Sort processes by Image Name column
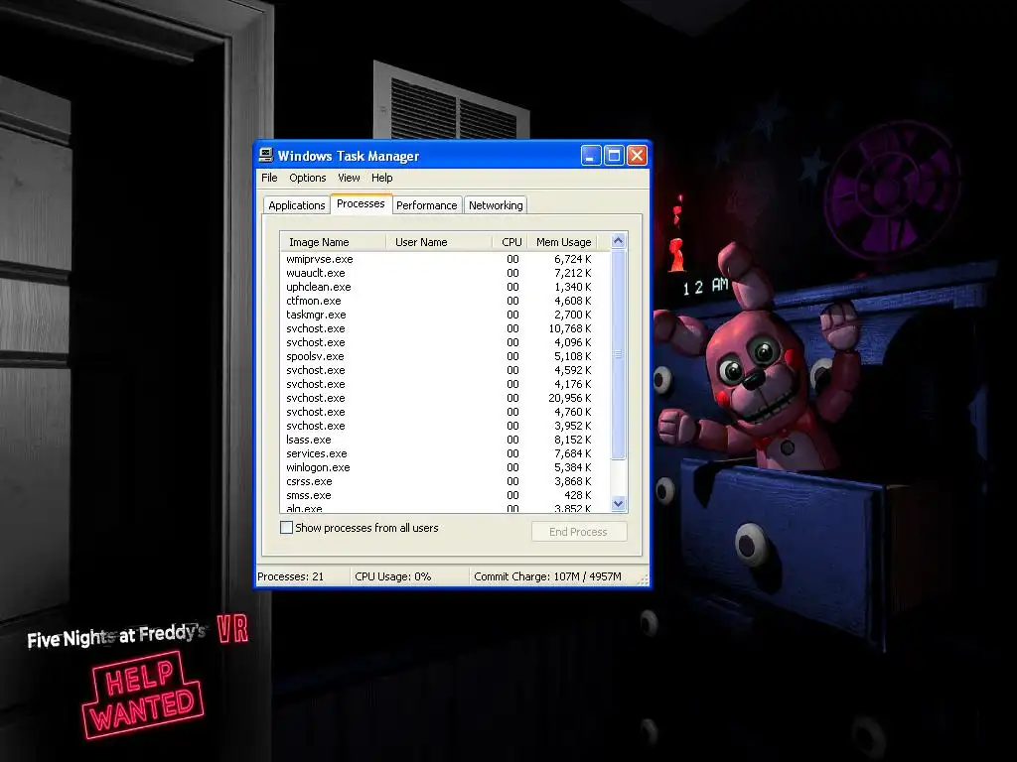 point(333,242)
